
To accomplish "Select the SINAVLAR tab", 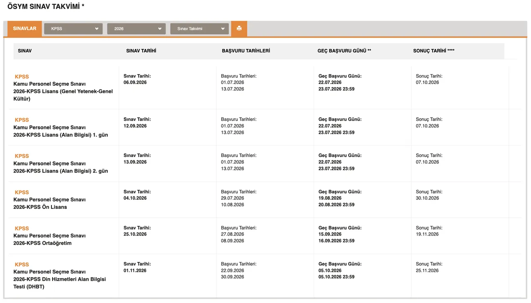I will [24, 29].
